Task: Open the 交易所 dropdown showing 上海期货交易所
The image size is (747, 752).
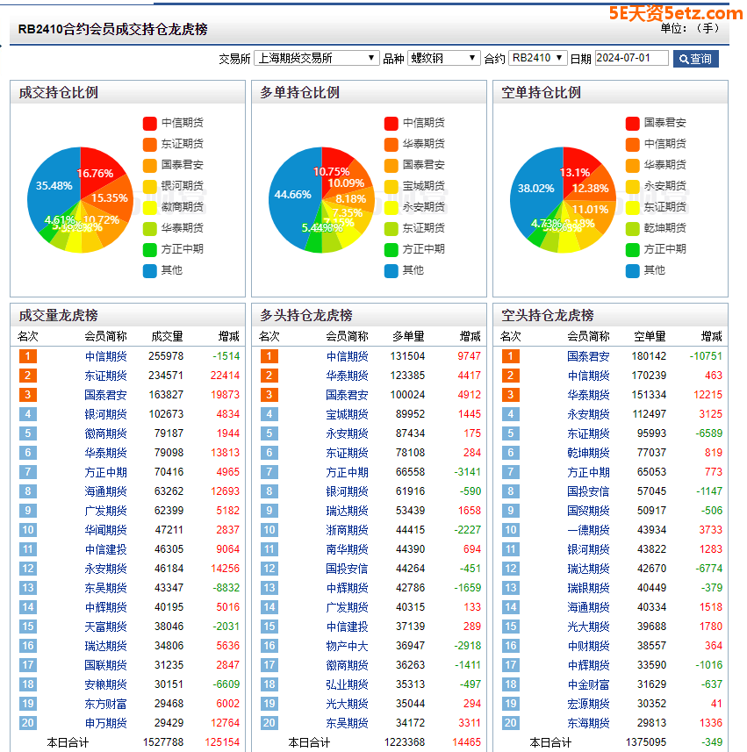Action: (x=316, y=59)
